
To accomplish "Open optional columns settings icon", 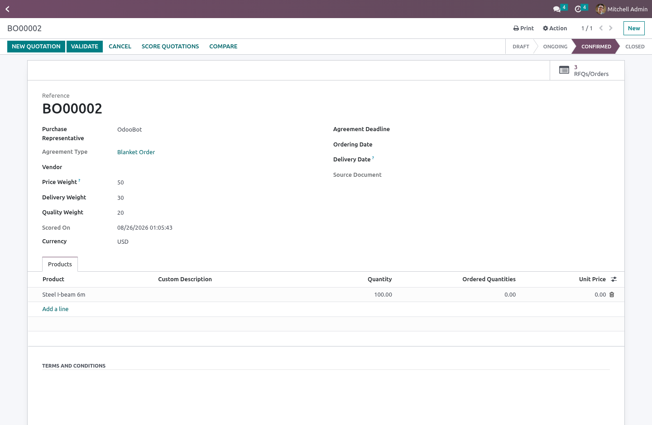I will click(x=614, y=279).
